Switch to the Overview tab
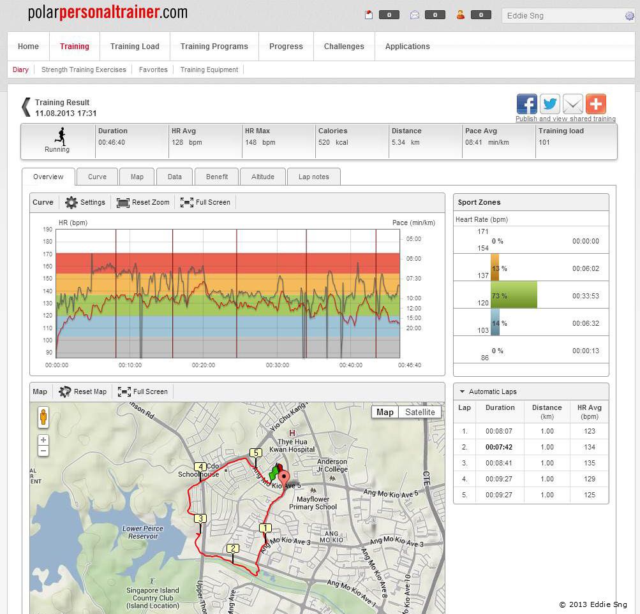The image size is (640, 614). 48,177
